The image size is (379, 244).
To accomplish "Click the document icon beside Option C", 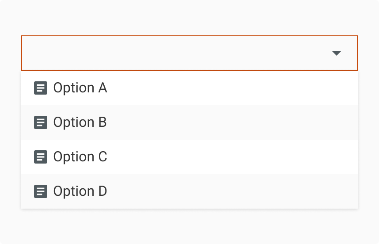I will 41,157.
